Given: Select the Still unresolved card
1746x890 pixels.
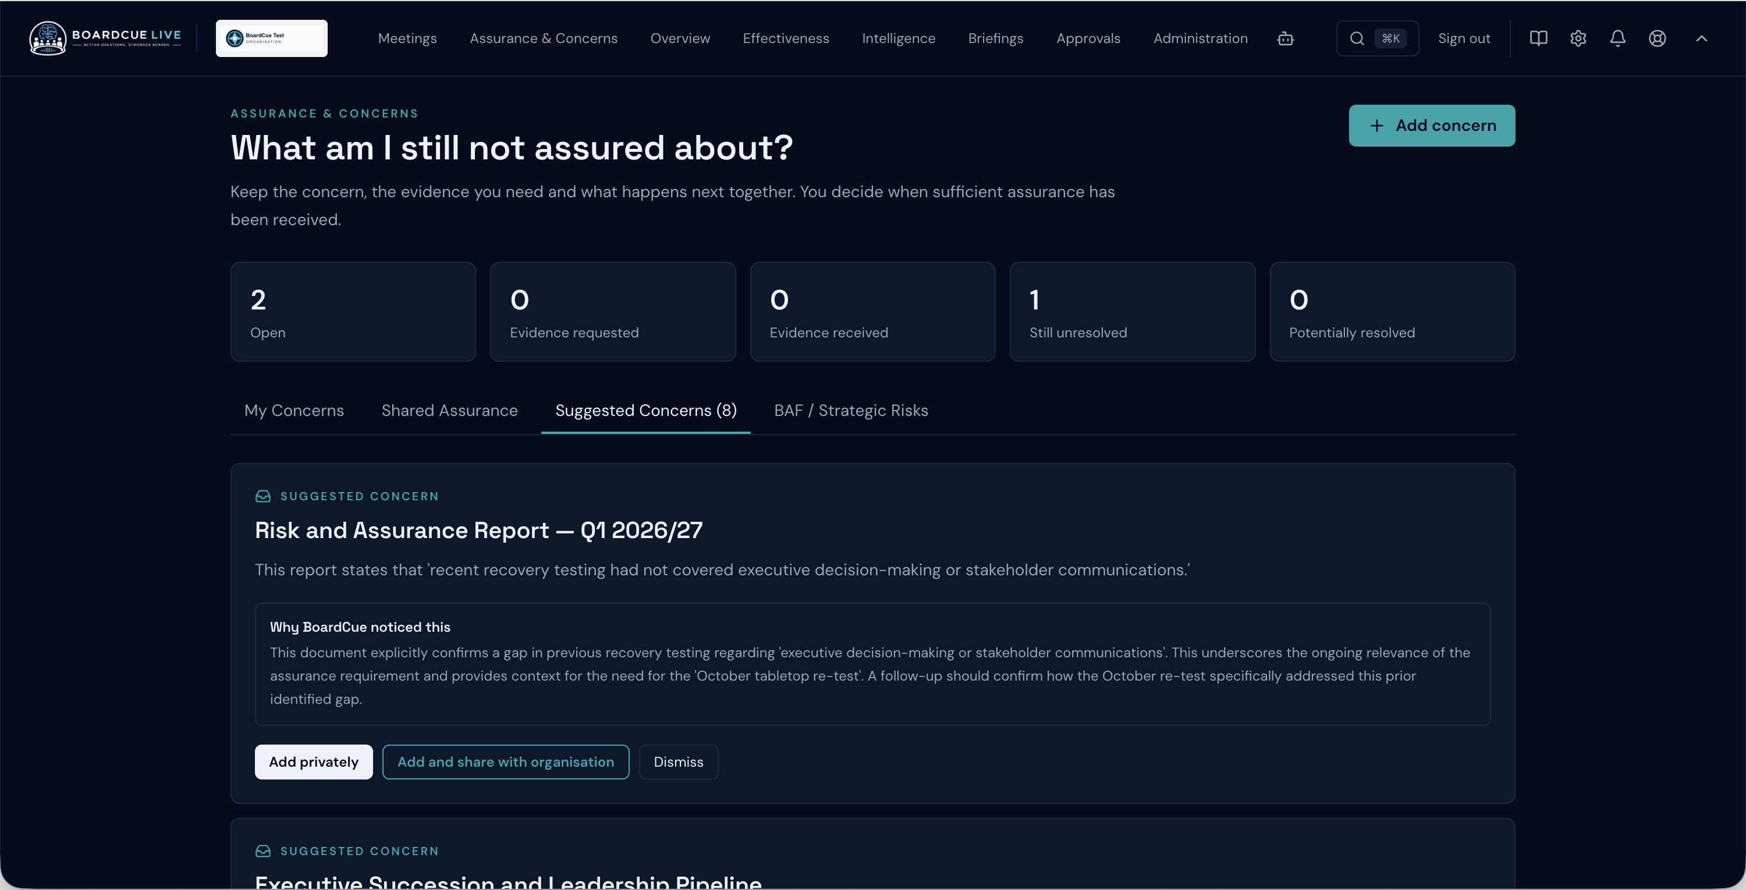Looking at the screenshot, I should [1132, 312].
